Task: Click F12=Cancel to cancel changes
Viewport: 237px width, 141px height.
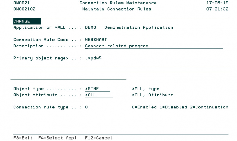Action: click(98, 138)
